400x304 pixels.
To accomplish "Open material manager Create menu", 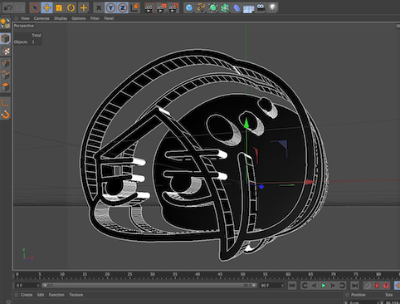I will coord(27,295).
